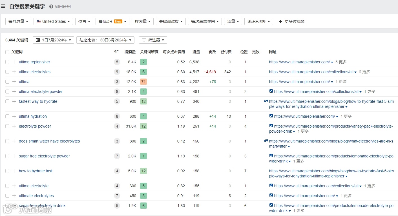Sort by 关键词难度 column header
Viewport: 398px width, 216px height.
point(149,52)
